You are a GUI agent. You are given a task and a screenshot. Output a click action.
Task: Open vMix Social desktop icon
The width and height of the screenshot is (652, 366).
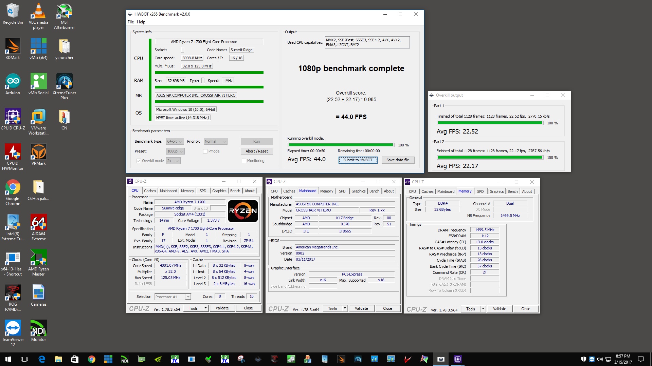38,84
